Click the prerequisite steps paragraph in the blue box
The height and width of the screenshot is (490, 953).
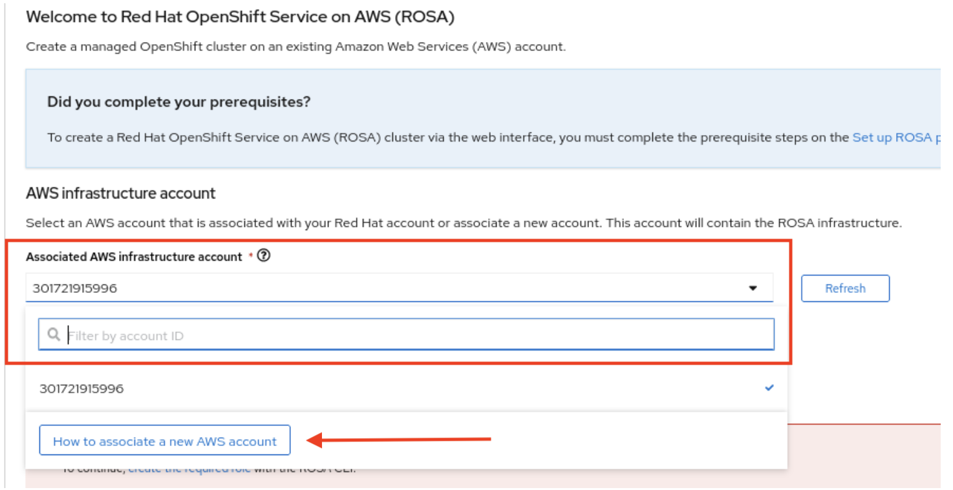pyautogui.click(x=446, y=138)
